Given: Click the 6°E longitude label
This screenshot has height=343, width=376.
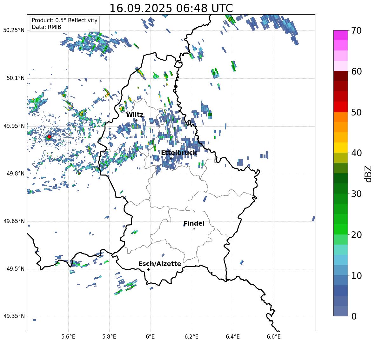Looking at the screenshot, I should 150,337.
